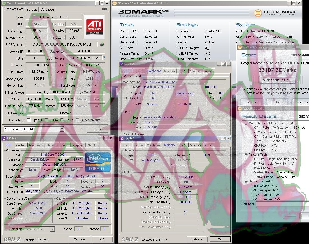This screenshot has height=244, width=309.
Task: Click the GPU-Z title bar icon
Action: [4, 3]
